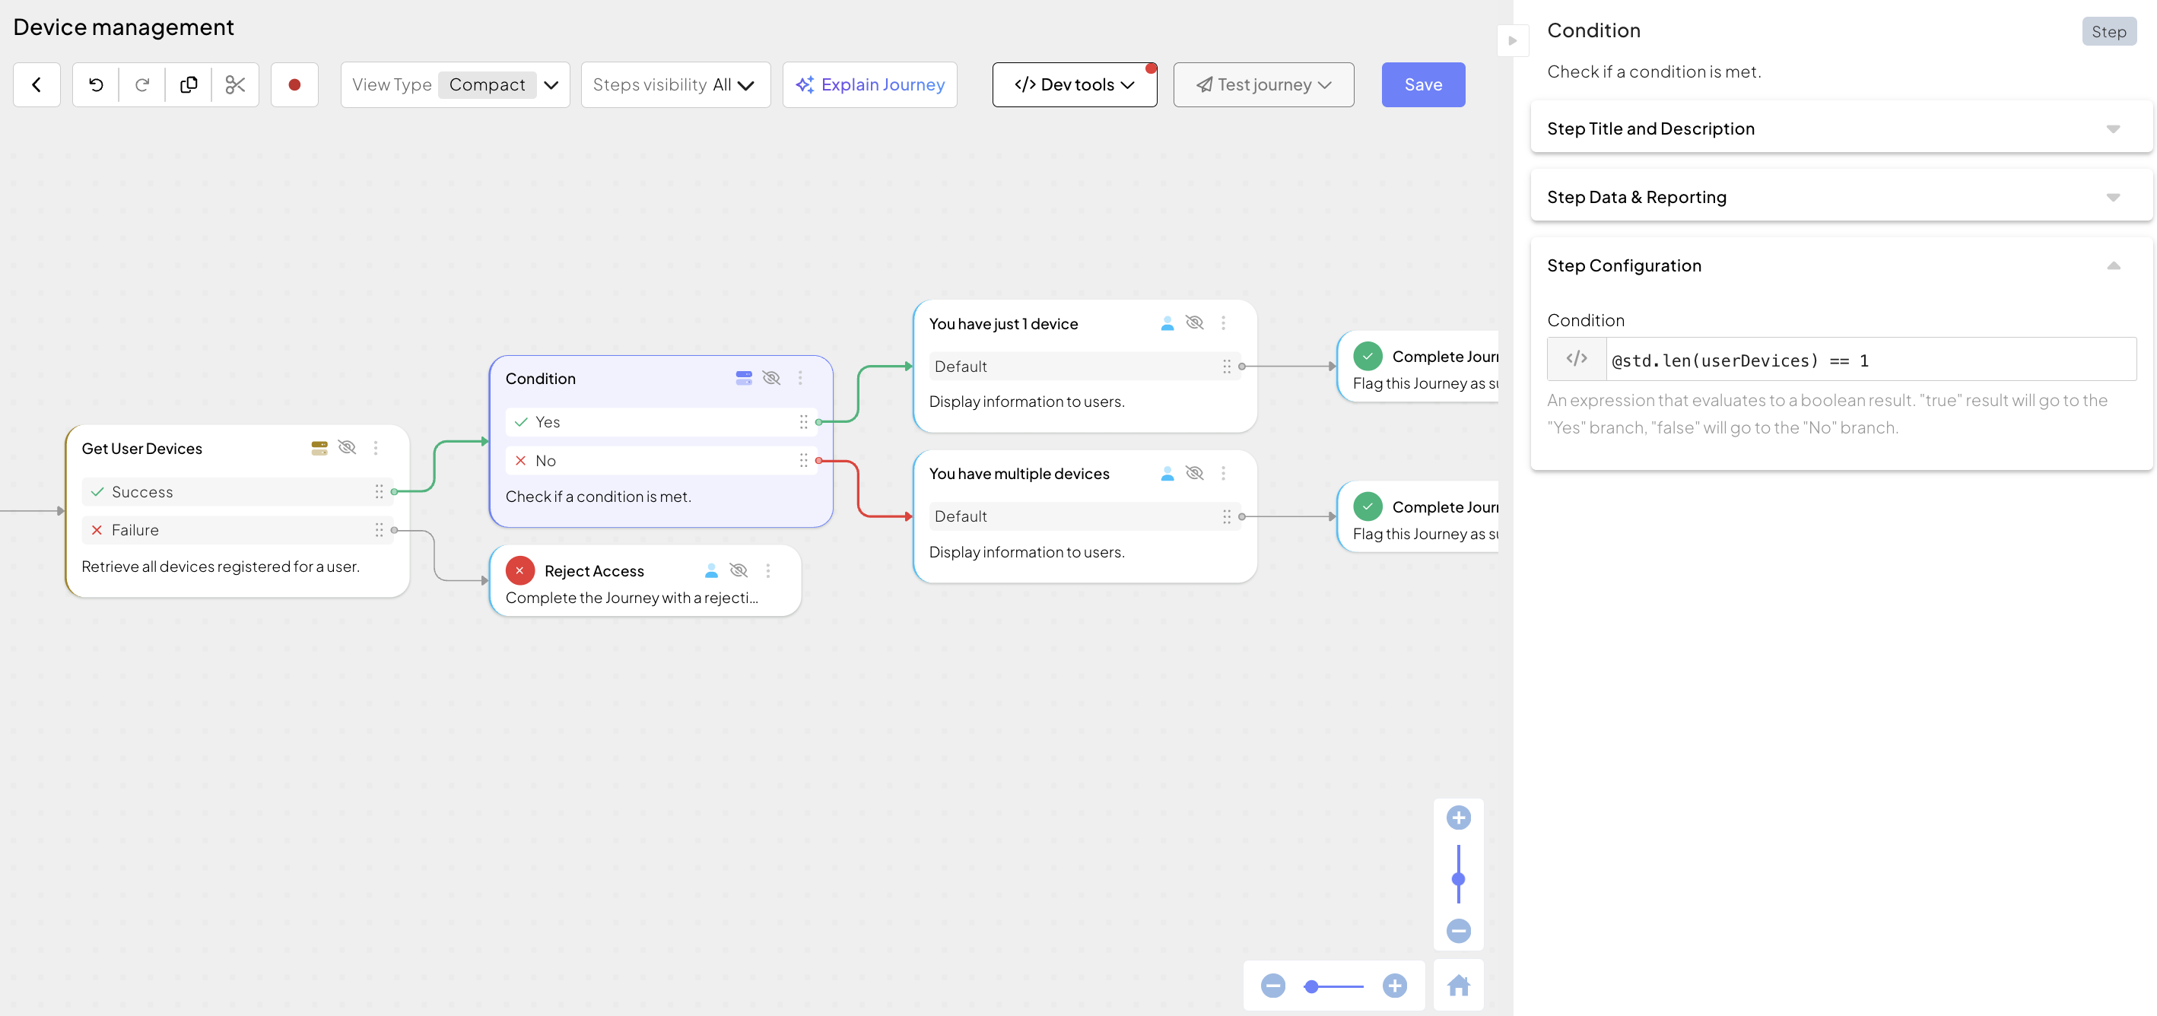Viewport: 2157px width, 1016px height.
Task: Select the Success branch of Get User Devices
Action: pos(237,492)
